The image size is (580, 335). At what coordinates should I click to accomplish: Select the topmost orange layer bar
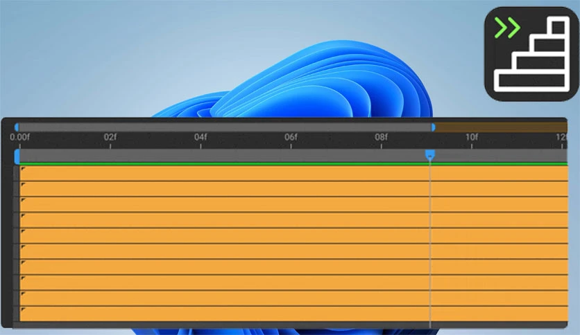pos(293,173)
